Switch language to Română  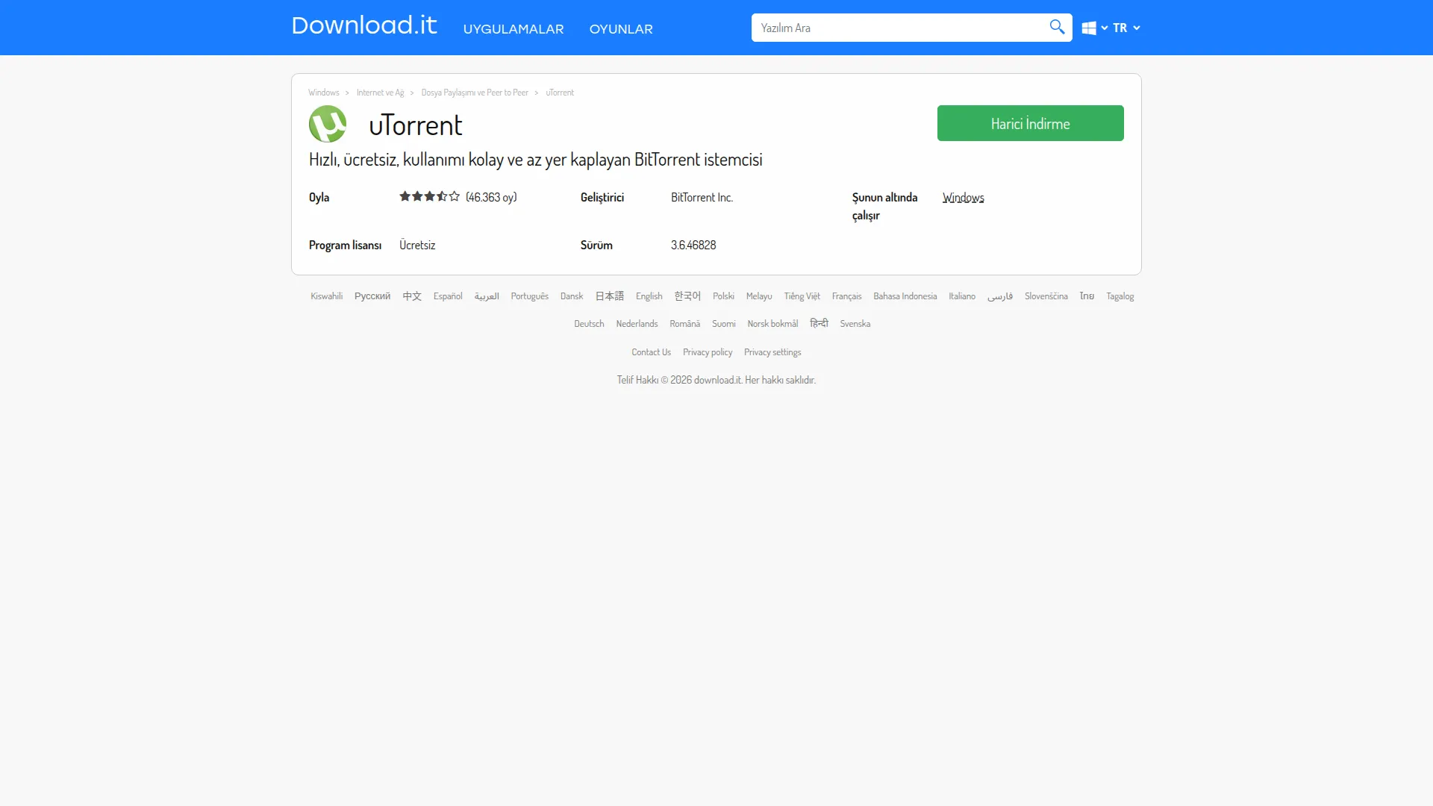(684, 324)
